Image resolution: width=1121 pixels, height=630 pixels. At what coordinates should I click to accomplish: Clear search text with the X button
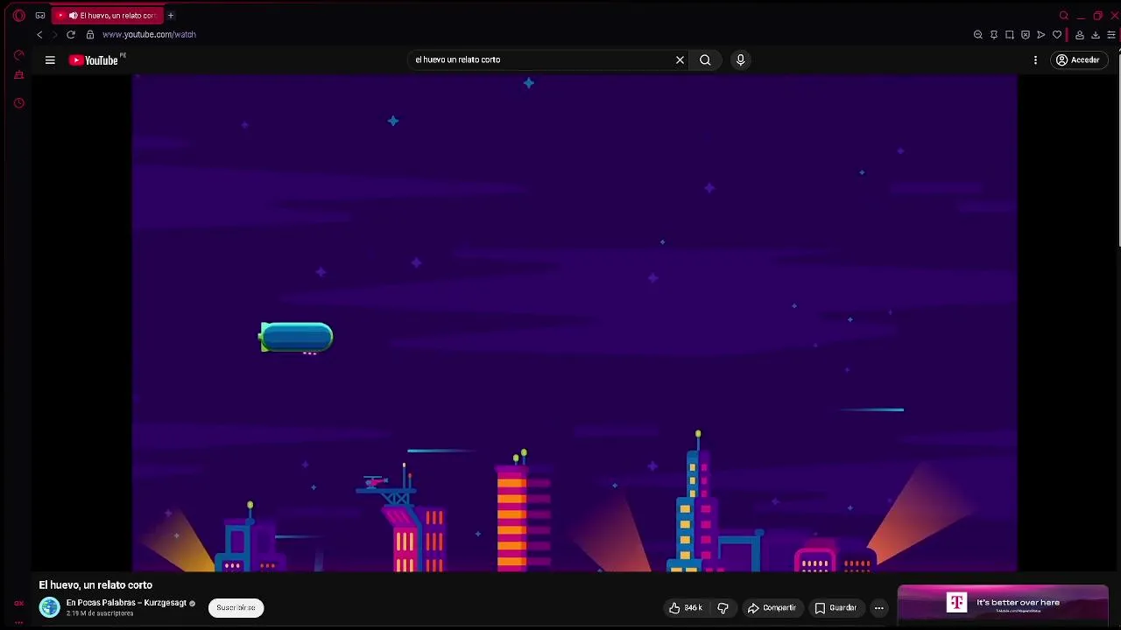point(680,59)
